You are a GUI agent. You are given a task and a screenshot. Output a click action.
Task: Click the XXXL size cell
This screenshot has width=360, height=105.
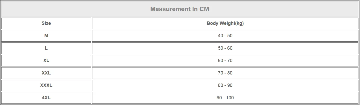[x=46, y=85]
